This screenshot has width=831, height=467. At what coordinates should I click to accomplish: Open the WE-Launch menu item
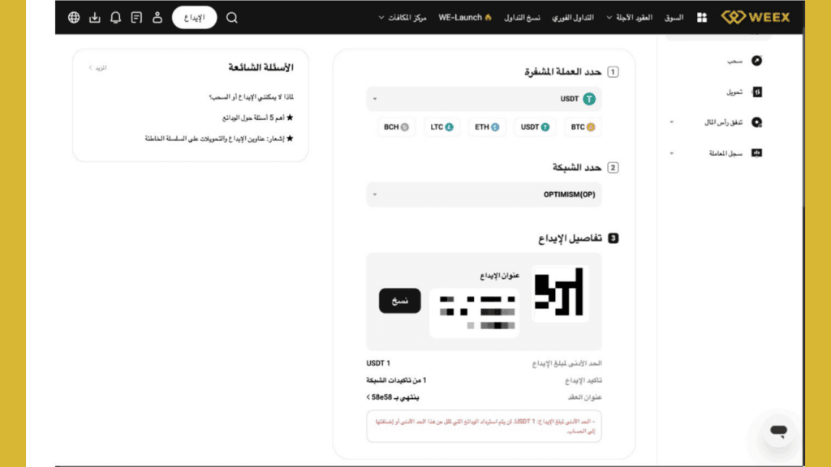pos(465,18)
